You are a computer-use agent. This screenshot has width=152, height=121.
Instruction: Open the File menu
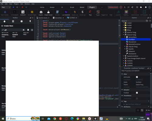point(2,4)
